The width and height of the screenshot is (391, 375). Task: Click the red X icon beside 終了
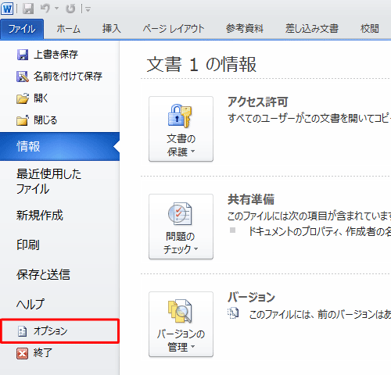[22, 353]
